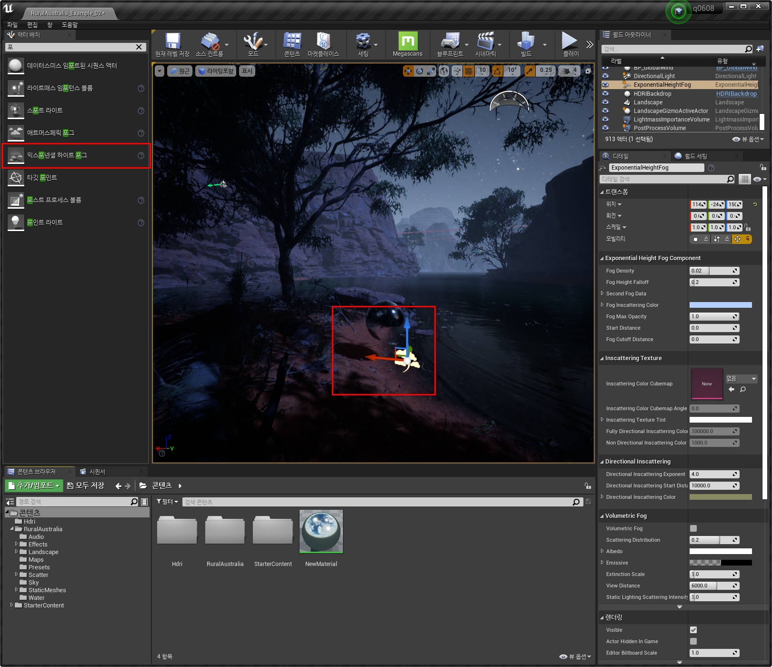This screenshot has width=772, height=667.
Task: Open viewport options dropdown arrow
Action: coord(160,71)
